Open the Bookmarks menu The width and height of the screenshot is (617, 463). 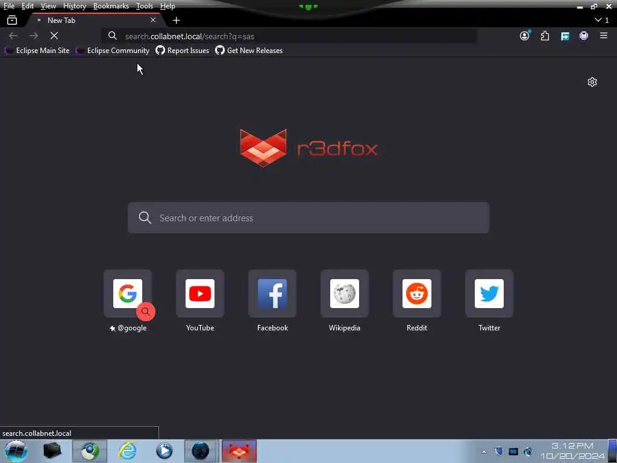(111, 6)
